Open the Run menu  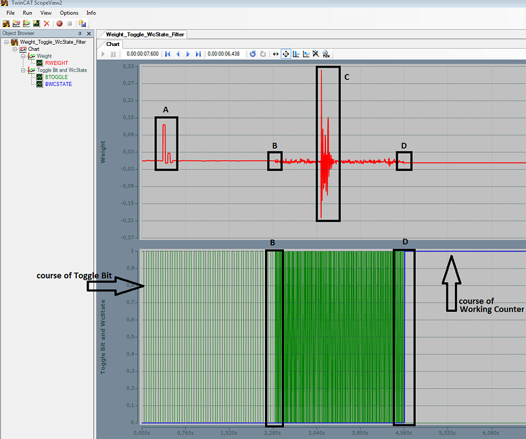tap(27, 13)
